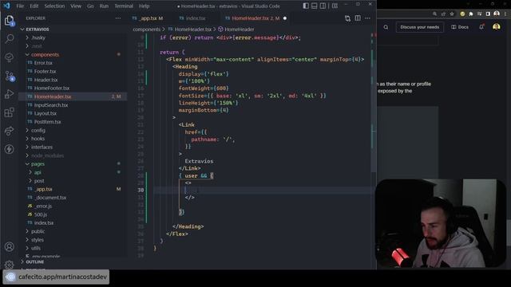The width and height of the screenshot is (511, 287).
Task: Open Header.tsx file in explorer
Action: (x=46, y=80)
